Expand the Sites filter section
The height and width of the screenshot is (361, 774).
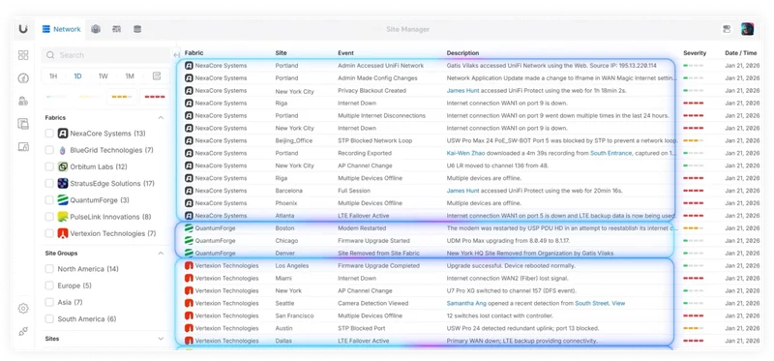click(x=161, y=339)
